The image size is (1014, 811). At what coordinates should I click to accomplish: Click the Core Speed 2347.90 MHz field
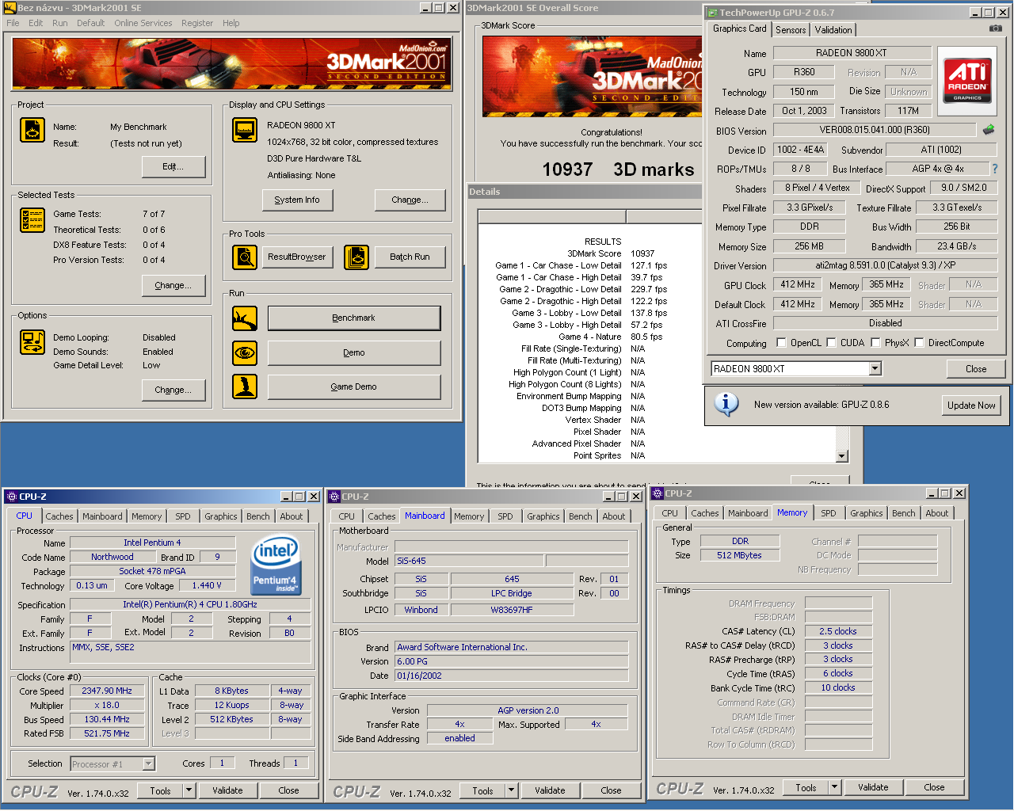[x=107, y=691]
